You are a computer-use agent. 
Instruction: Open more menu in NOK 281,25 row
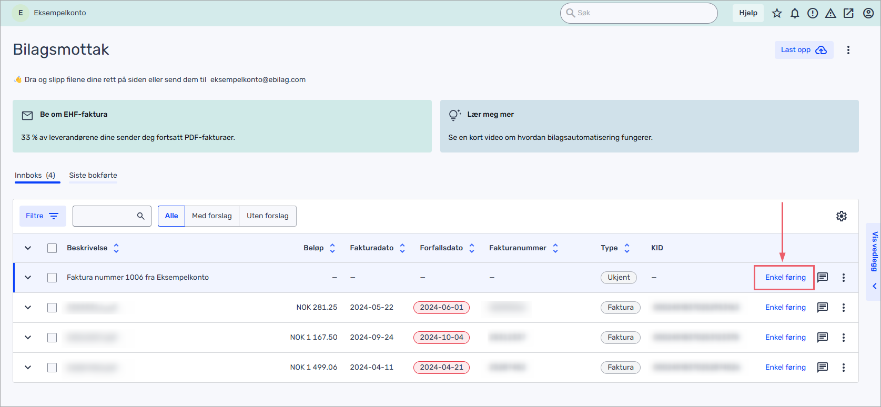(x=843, y=307)
